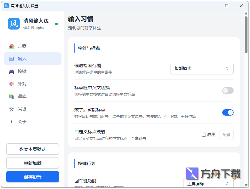Click the 过滤候选词中的生僻字 description
This screenshot has height=189, width=250.
(93, 72)
